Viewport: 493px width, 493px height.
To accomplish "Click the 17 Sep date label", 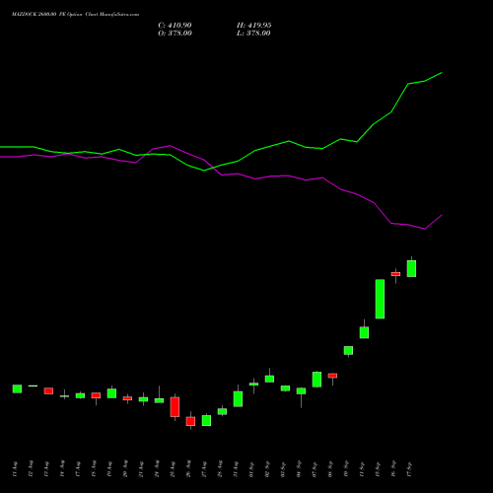I will coord(409,469).
